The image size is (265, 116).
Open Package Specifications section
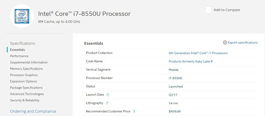[x=26, y=88]
